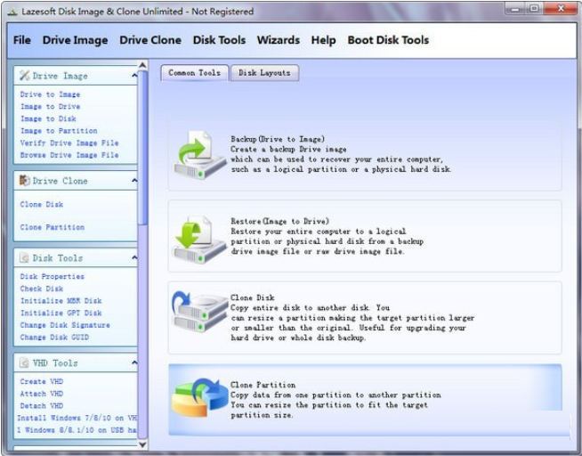Open Browse Drive Image File link

(x=69, y=155)
